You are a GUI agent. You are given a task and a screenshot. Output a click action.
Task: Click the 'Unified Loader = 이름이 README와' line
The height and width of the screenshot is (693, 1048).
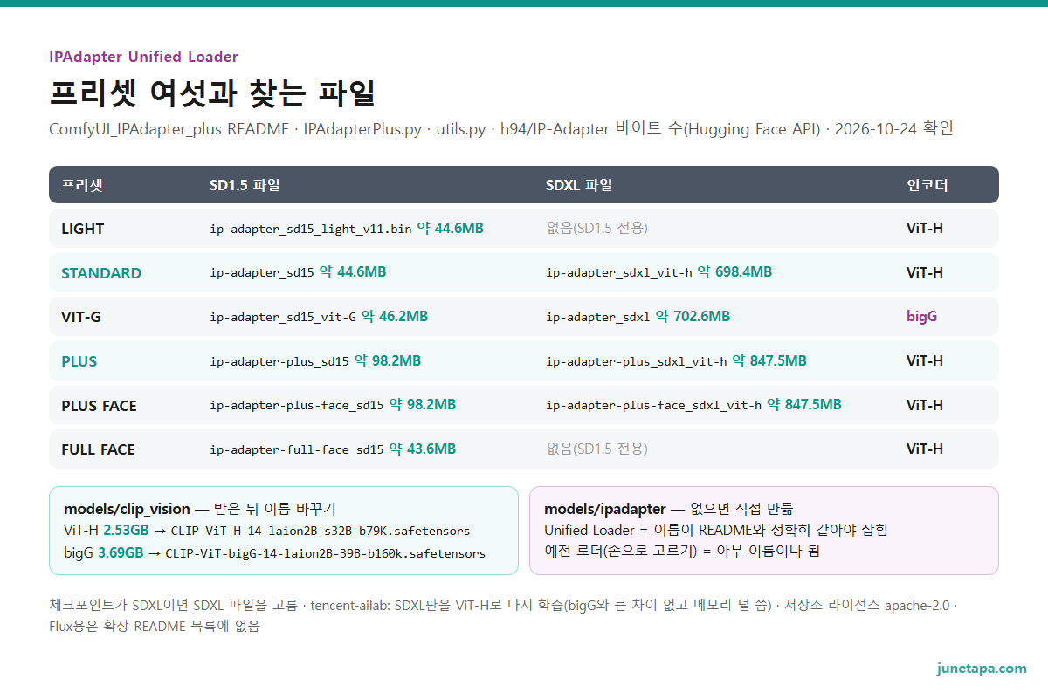tap(716, 531)
